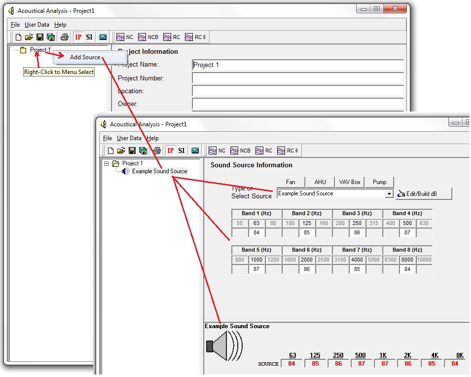Image resolution: width=471 pixels, height=377 pixels.
Task: Open Help menu in Sound Source window
Action: 152,138
